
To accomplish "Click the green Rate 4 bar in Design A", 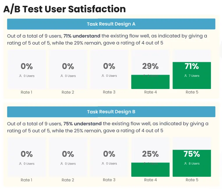I will (x=150, y=83).
